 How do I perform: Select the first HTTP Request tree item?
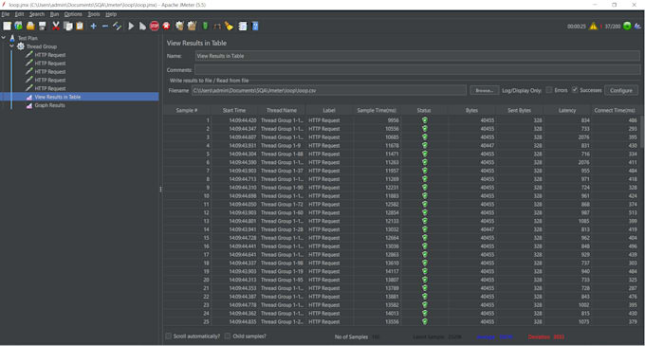coord(49,55)
